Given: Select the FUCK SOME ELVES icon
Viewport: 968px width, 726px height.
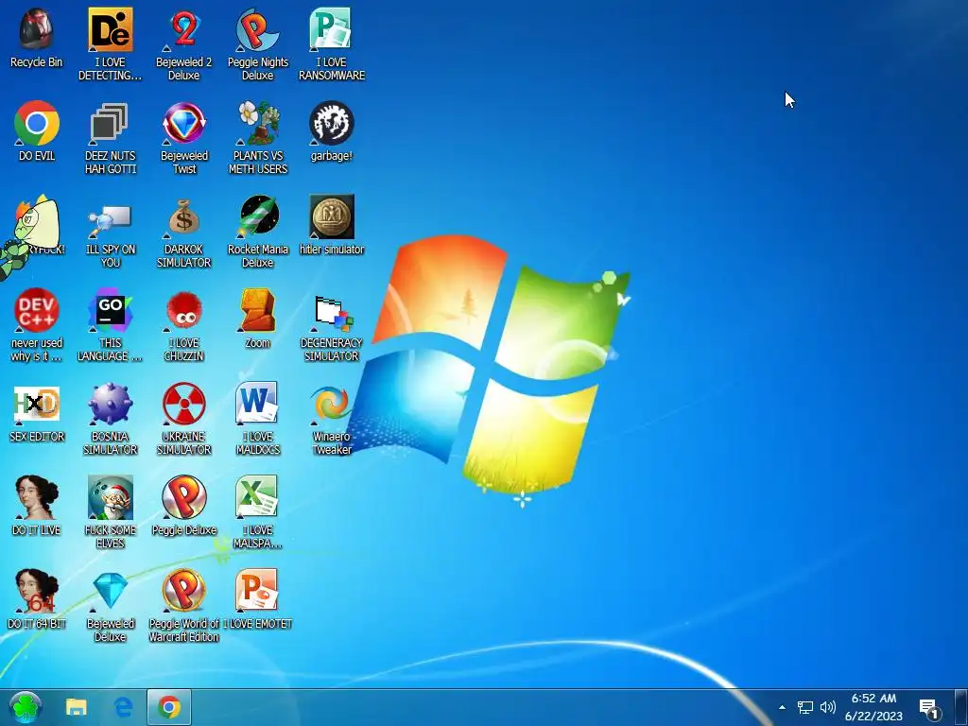Looking at the screenshot, I should 110,497.
